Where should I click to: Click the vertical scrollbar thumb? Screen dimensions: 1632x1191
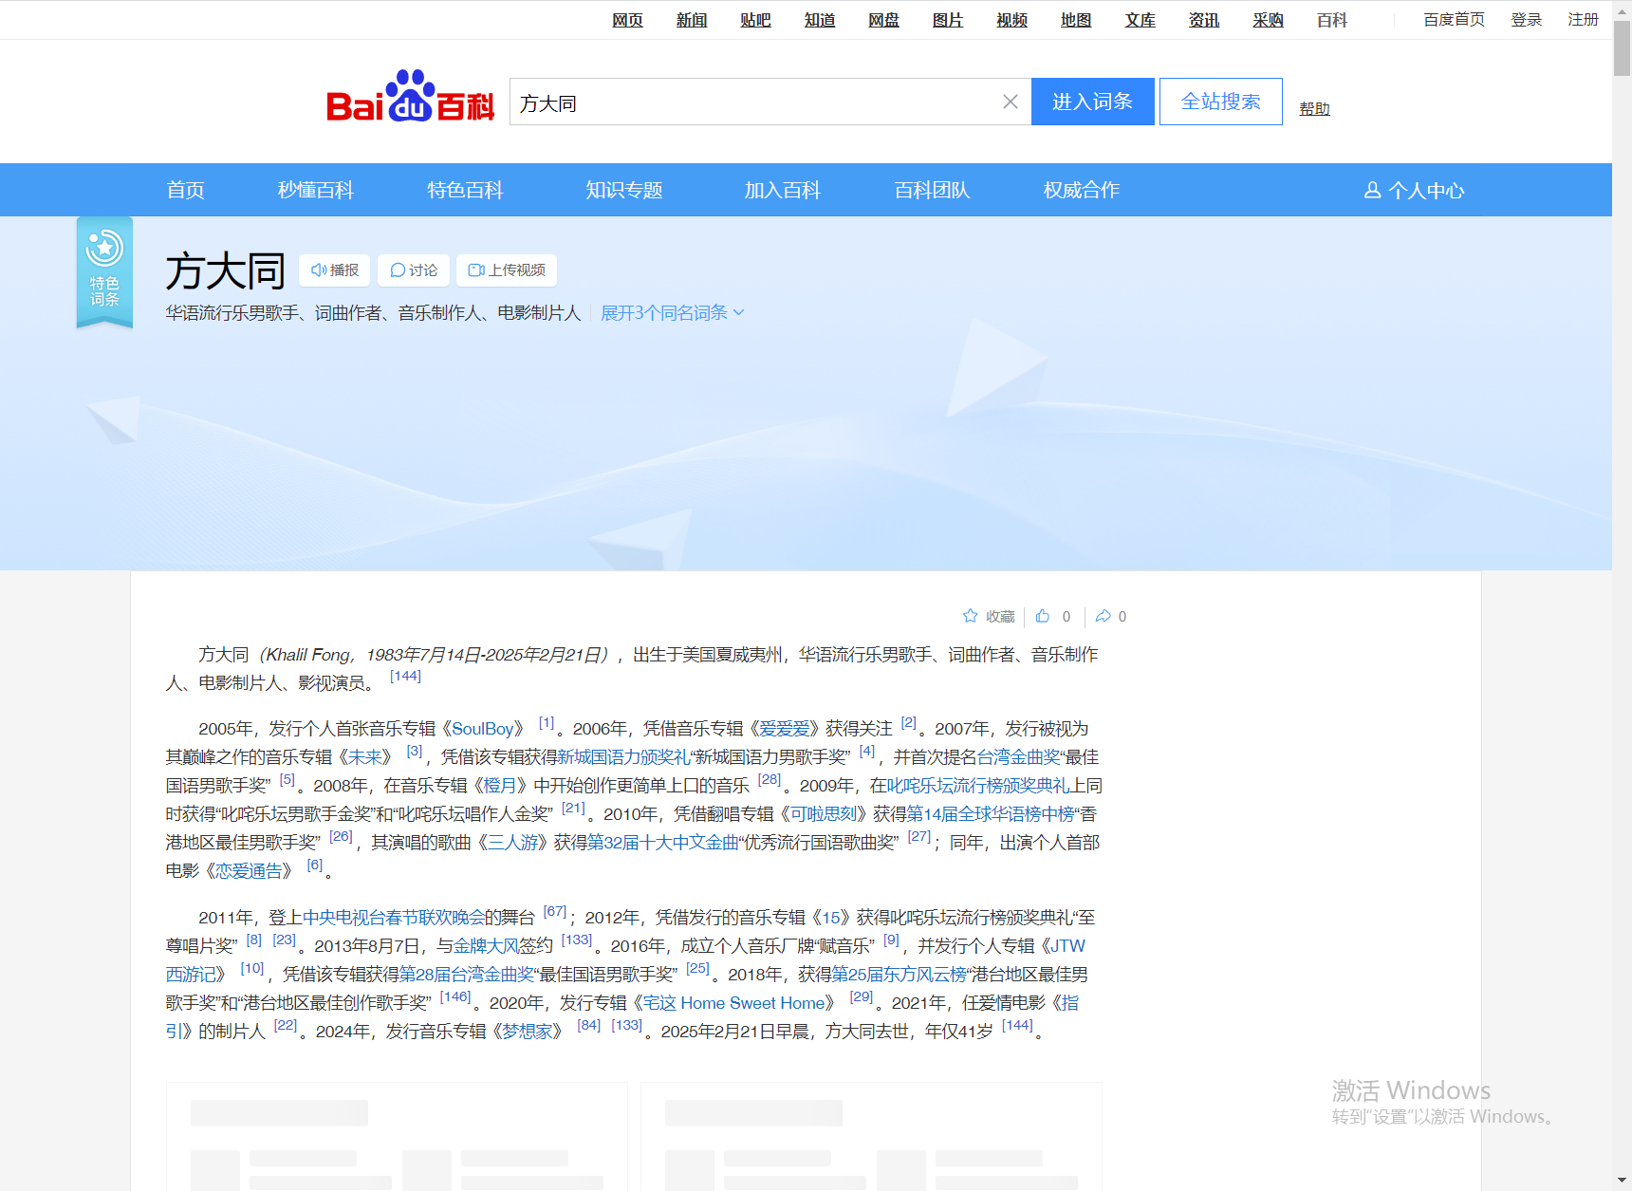(x=1622, y=47)
